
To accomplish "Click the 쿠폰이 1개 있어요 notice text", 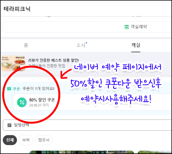I will click(38, 89).
